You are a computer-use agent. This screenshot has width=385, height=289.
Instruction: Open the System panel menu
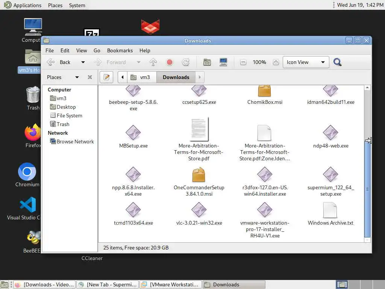tap(77, 5)
